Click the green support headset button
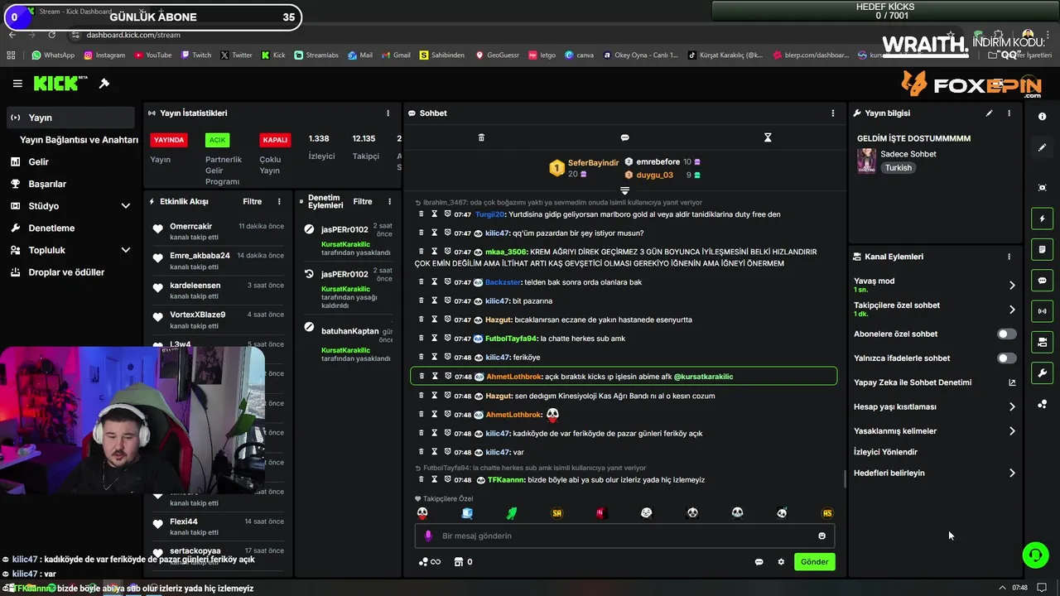Image resolution: width=1060 pixels, height=596 pixels. pyautogui.click(x=1035, y=555)
